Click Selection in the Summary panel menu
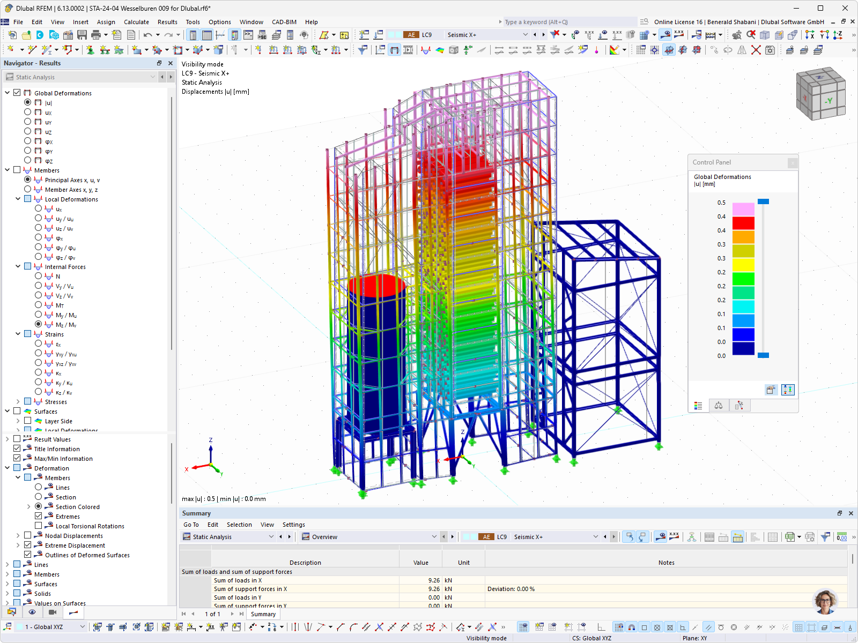The width and height of the screenshot is (858, 643). tap(239, 525)
